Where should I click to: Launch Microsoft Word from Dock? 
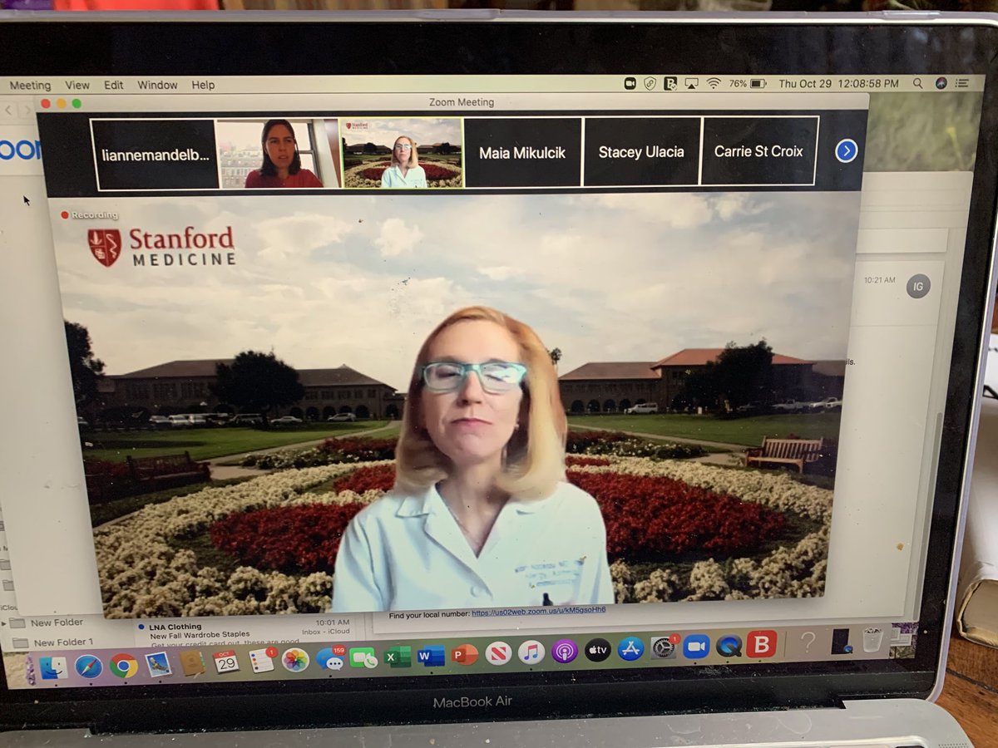pos(431,656)
